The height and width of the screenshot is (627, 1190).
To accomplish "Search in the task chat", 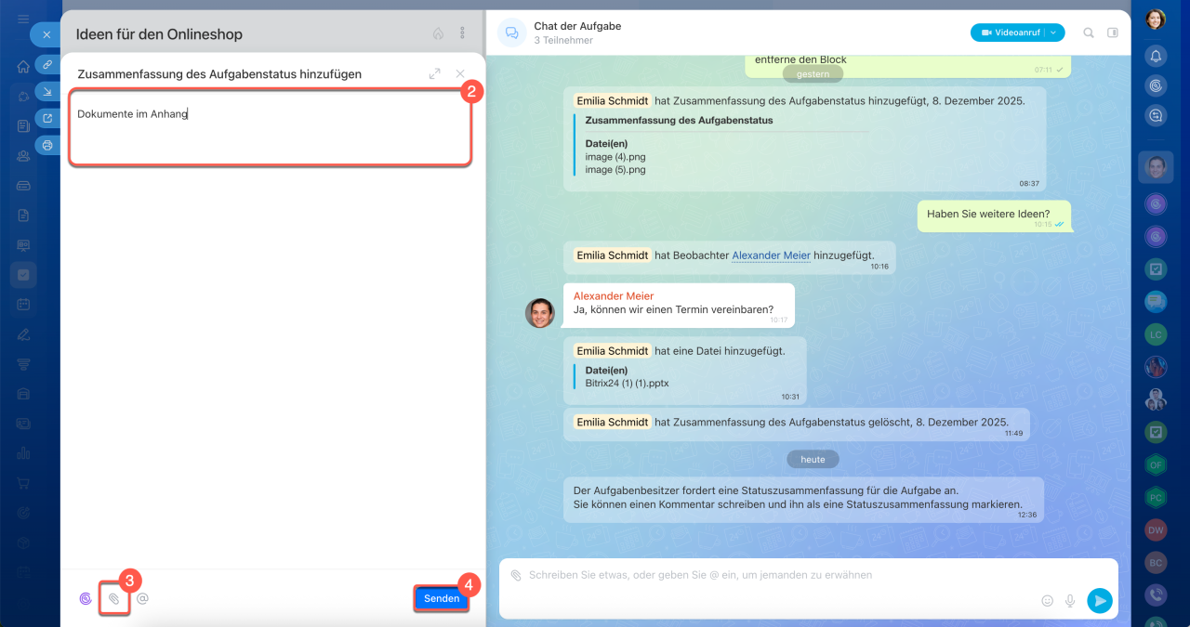I will pyautogui.click(x=1089, y=33).
